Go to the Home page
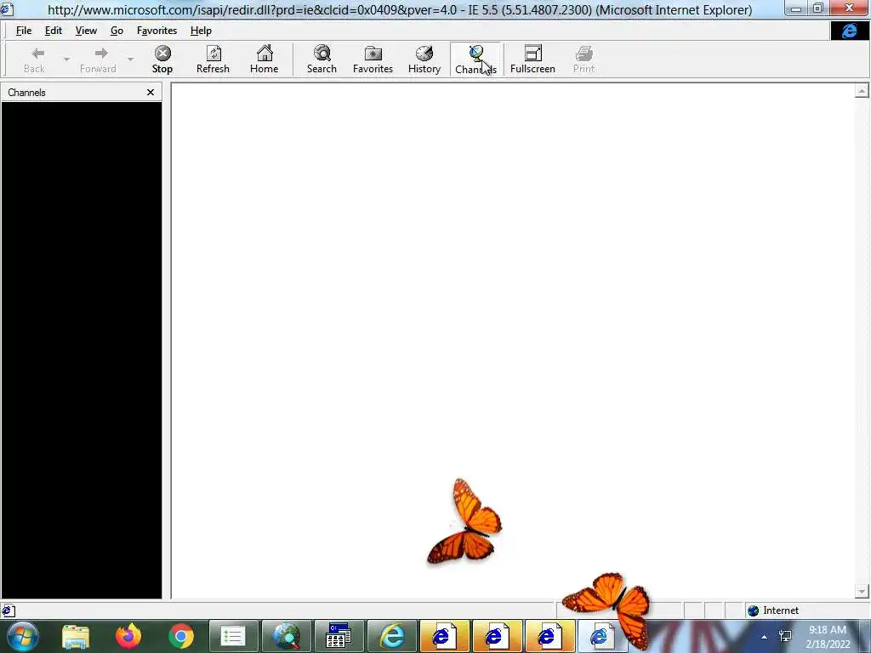Viewport: 871px width, 653px height. [x=264, y=60]
